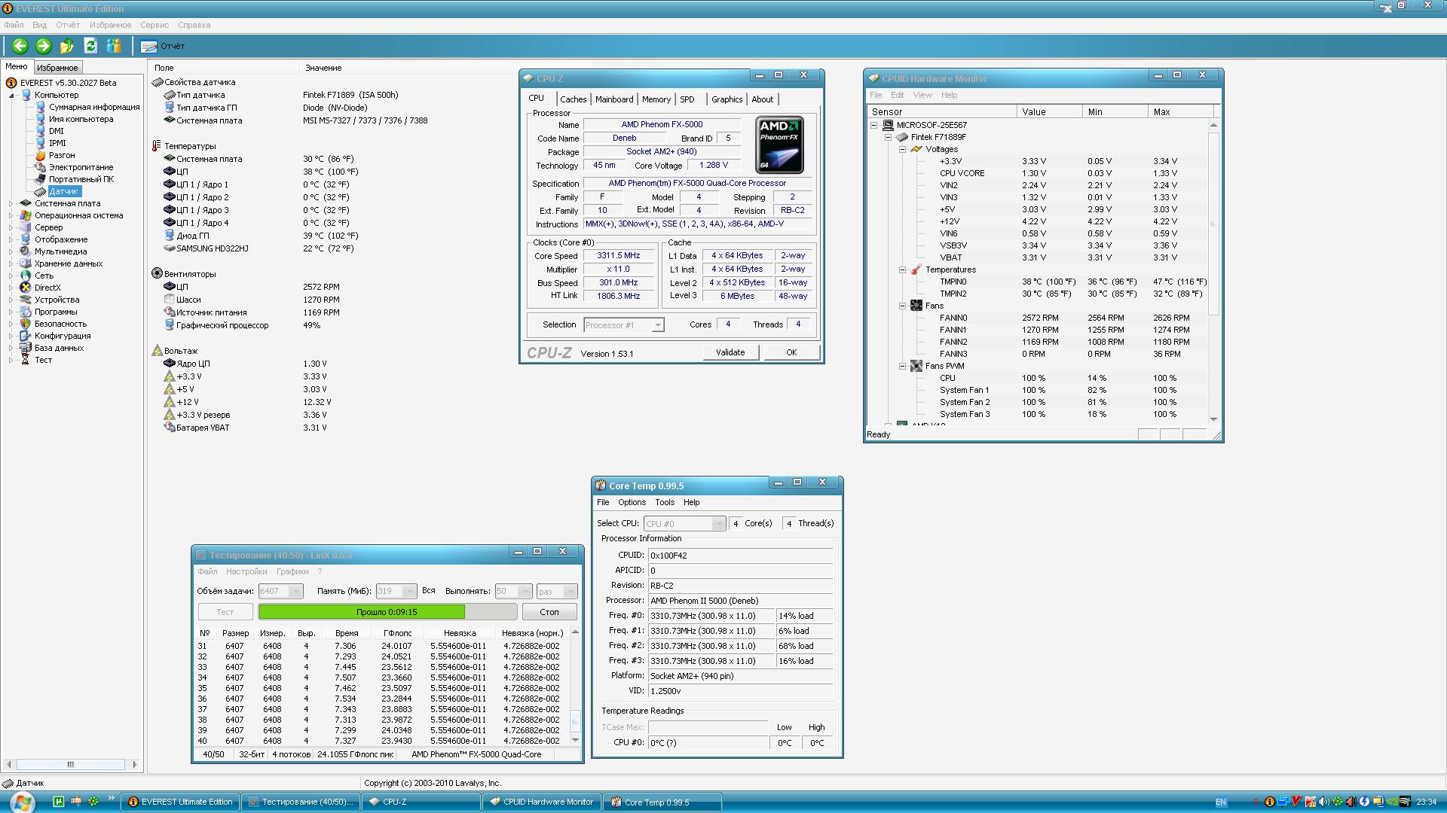Click the DirectX icon in the tree
1447x813 pixels.
pos(26,288)
